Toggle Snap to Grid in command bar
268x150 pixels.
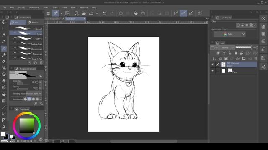coord(191,13)
